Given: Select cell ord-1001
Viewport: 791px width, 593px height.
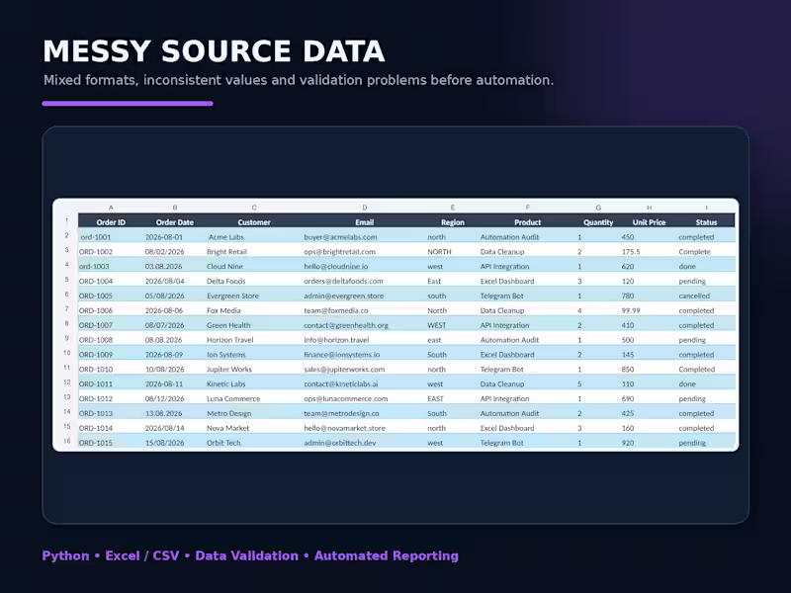Looking at the screenshot, I should [x=95, y=237].
